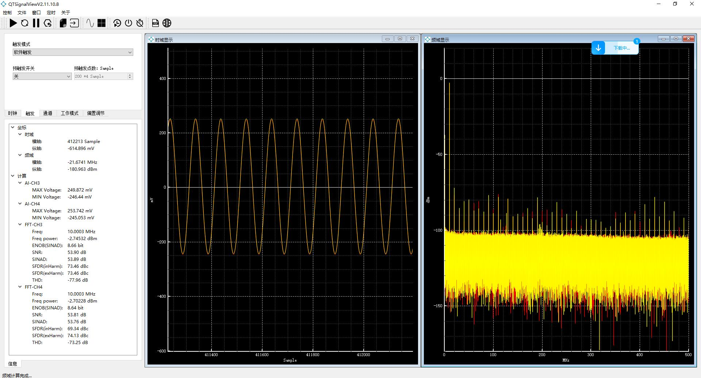Click the Pause acquisition icon
Image resolution: width=701 pixels, height=378 pixels.
pos(36,23)
